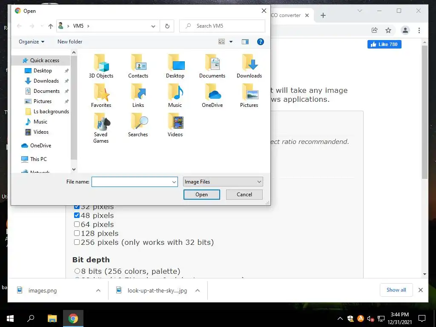Select 8 bits radio button
The image size is (436, 327).
click(77, 271)
